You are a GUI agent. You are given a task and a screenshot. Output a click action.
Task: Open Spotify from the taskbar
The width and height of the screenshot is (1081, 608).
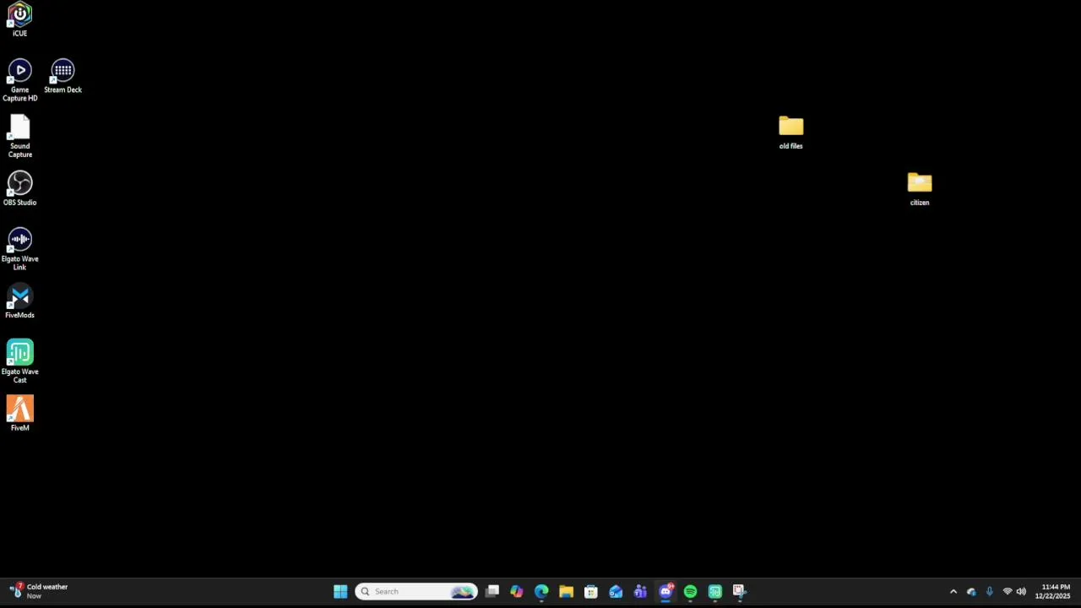tap(690, 591)
